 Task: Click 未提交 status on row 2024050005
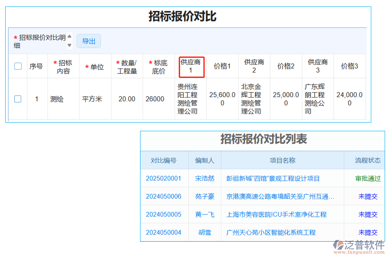[x=368, y=214]
